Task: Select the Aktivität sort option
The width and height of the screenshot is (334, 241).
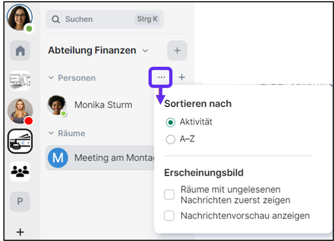Action: (170, 122)
